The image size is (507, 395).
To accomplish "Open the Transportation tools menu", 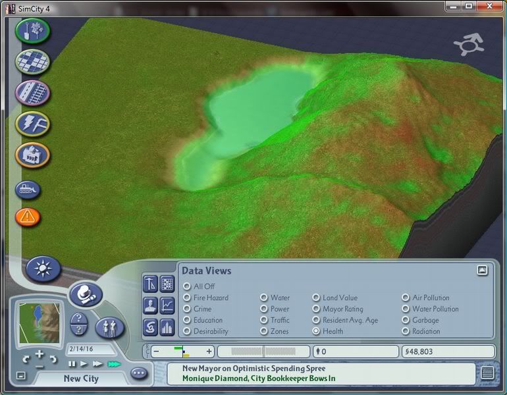I will [x=32, y=93].
